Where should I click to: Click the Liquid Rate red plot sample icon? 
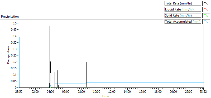206,9
